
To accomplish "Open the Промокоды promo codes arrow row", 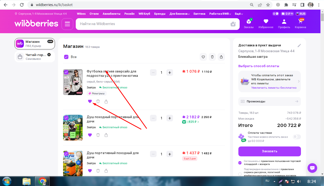I will click(x=270, y=101).
